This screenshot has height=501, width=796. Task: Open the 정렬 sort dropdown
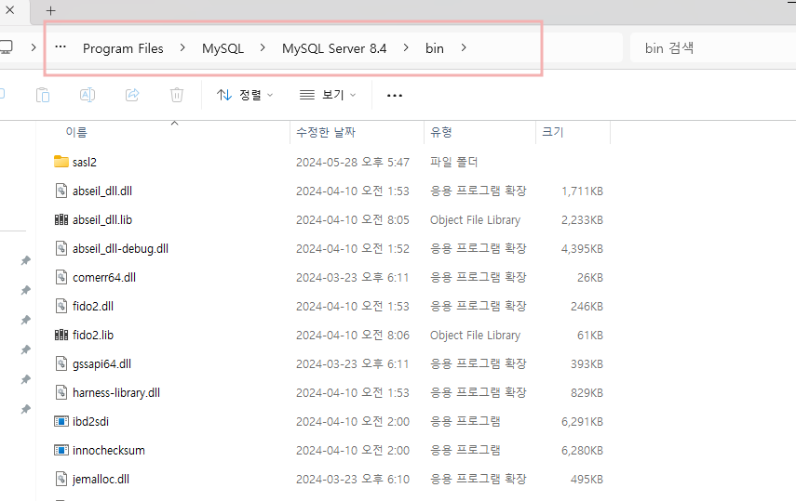click(245, 95)
